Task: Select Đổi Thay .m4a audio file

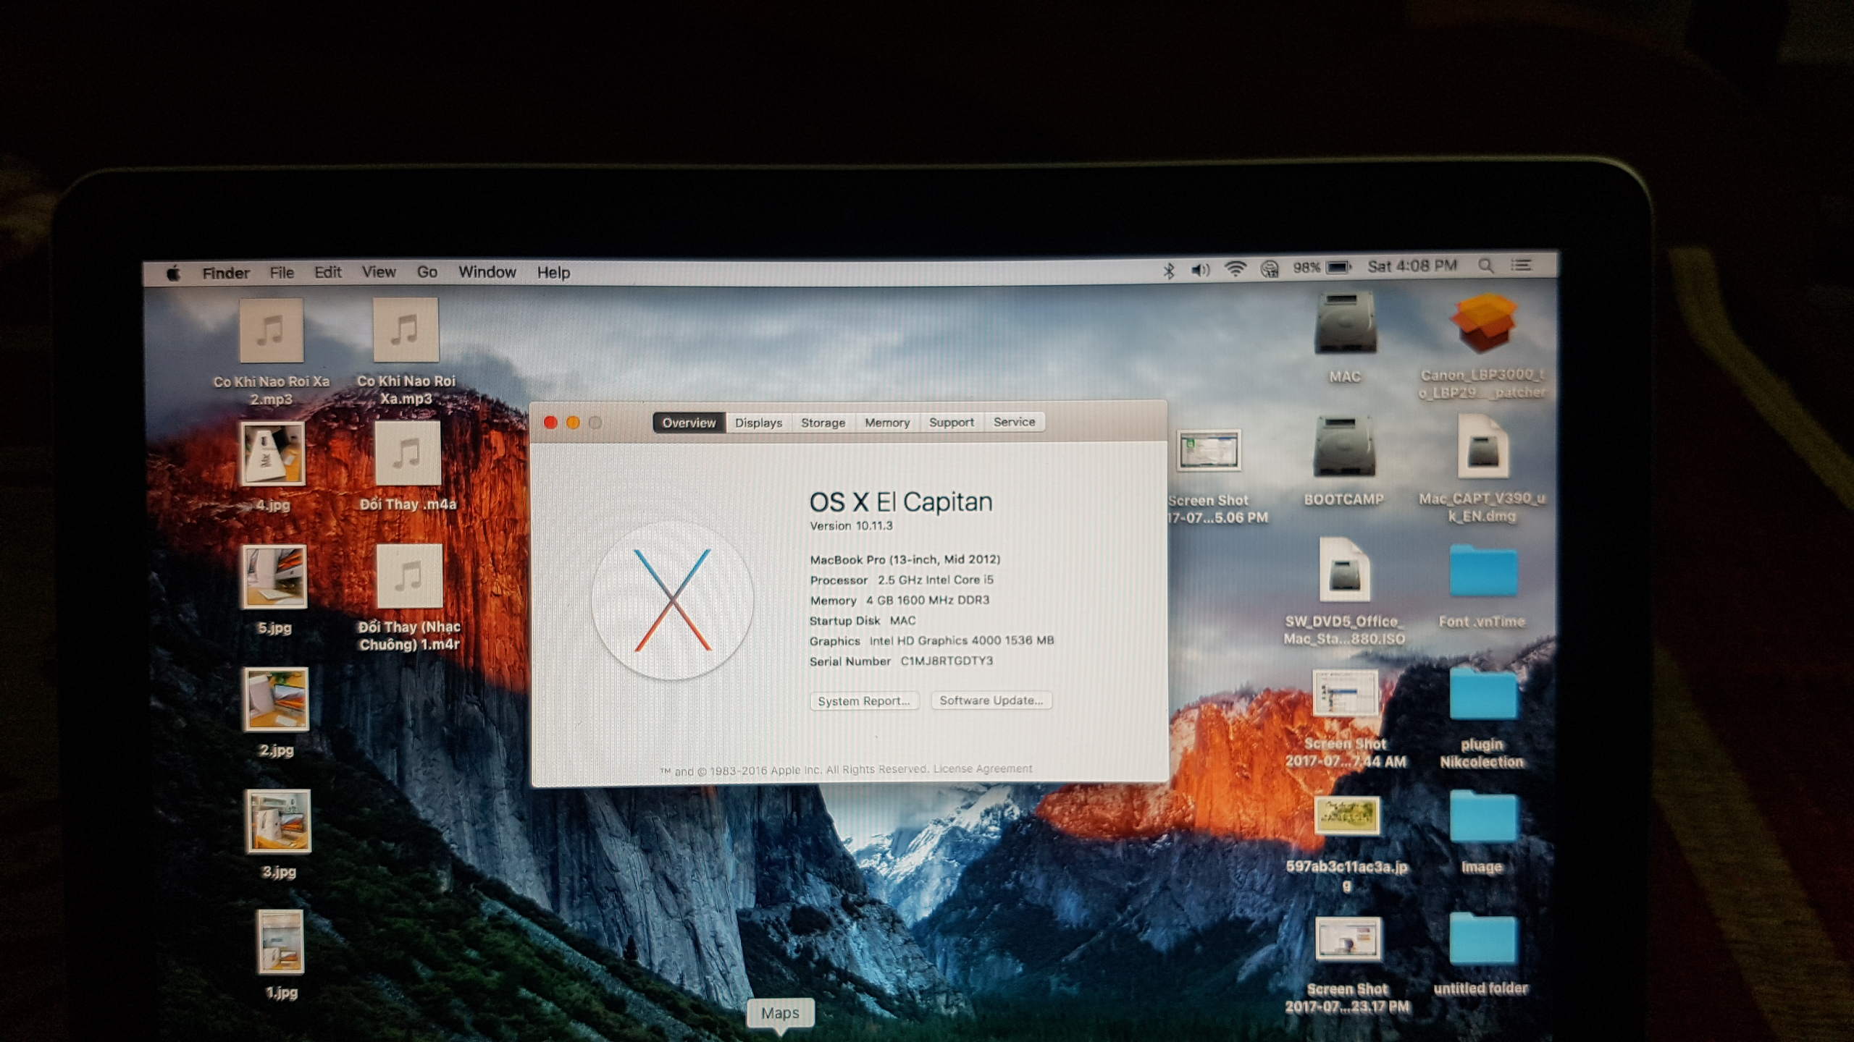Action: (408, 453)
